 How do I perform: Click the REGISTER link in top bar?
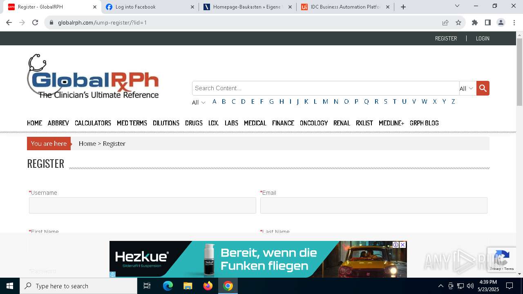(x=446, y=38)
